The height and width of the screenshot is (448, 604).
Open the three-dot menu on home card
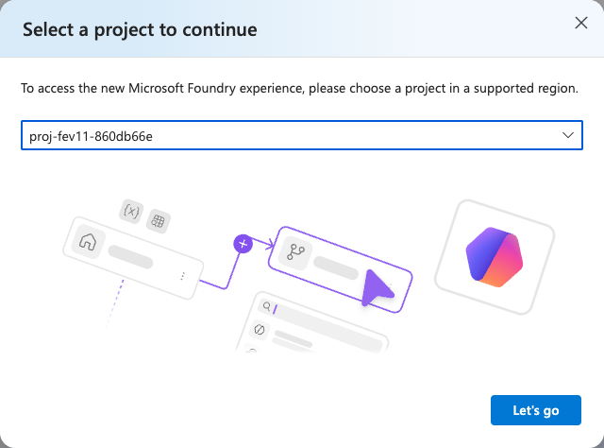tap(183, 276)
